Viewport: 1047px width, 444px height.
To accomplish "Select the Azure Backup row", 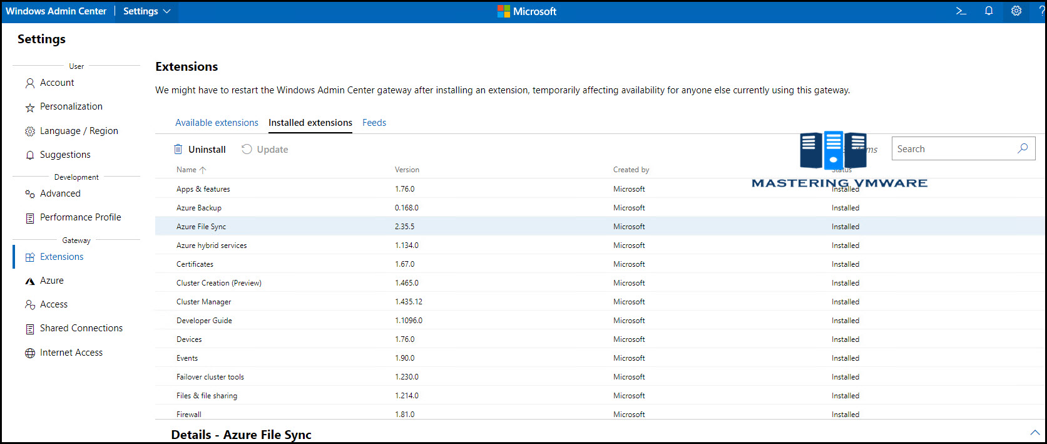I will [600, 207].
